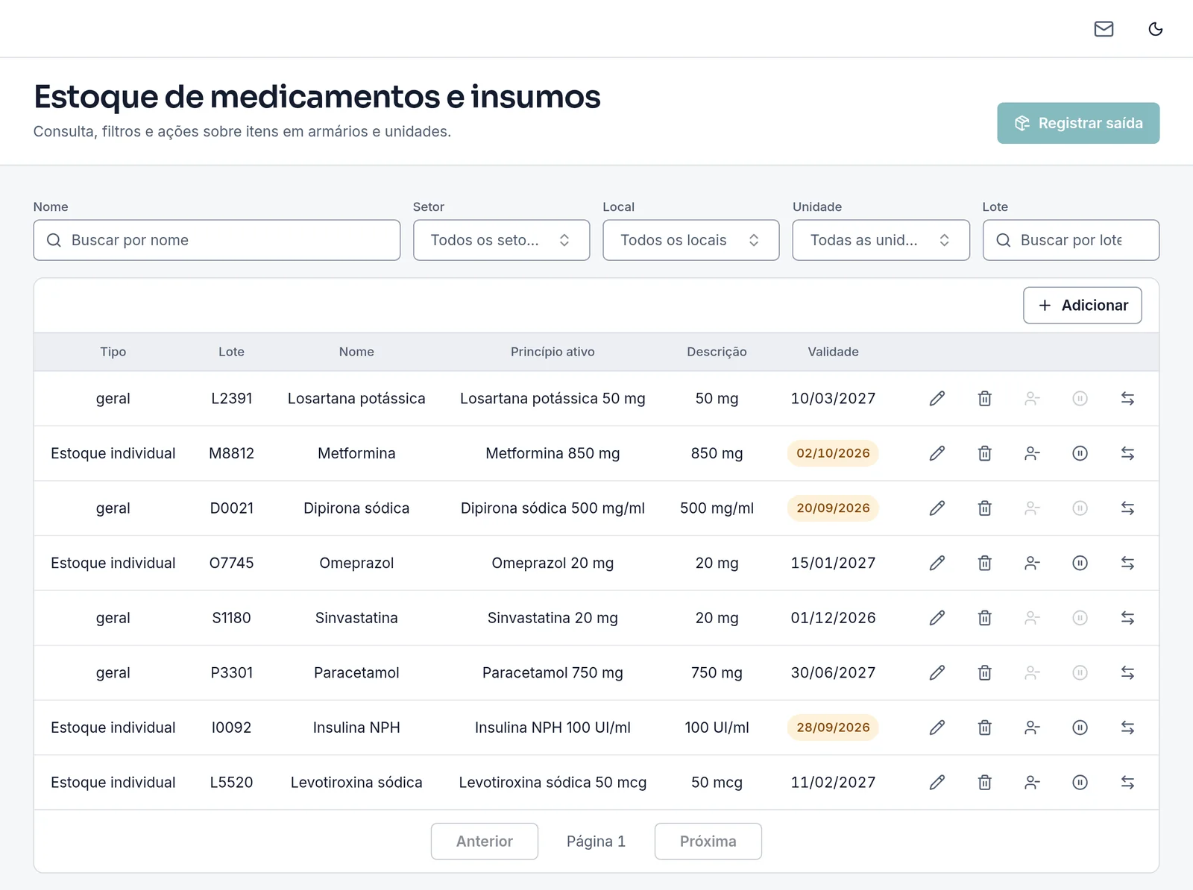Select the Metformina 850 mg cell
The image size is (1193, 890).
553,453
